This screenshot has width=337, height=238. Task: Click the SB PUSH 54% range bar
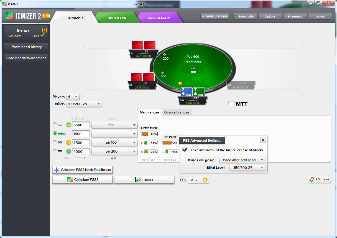coord(170,143)
